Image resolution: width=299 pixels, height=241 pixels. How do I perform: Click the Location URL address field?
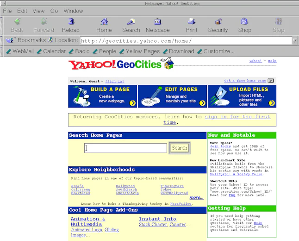(186, 41)
